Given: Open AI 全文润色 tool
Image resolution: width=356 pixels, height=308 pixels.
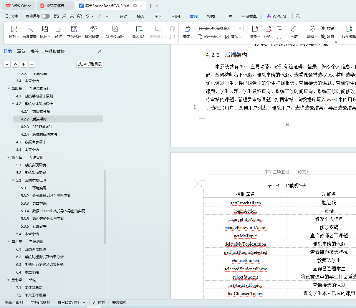Looking at the screenshot, I should 115,29.
